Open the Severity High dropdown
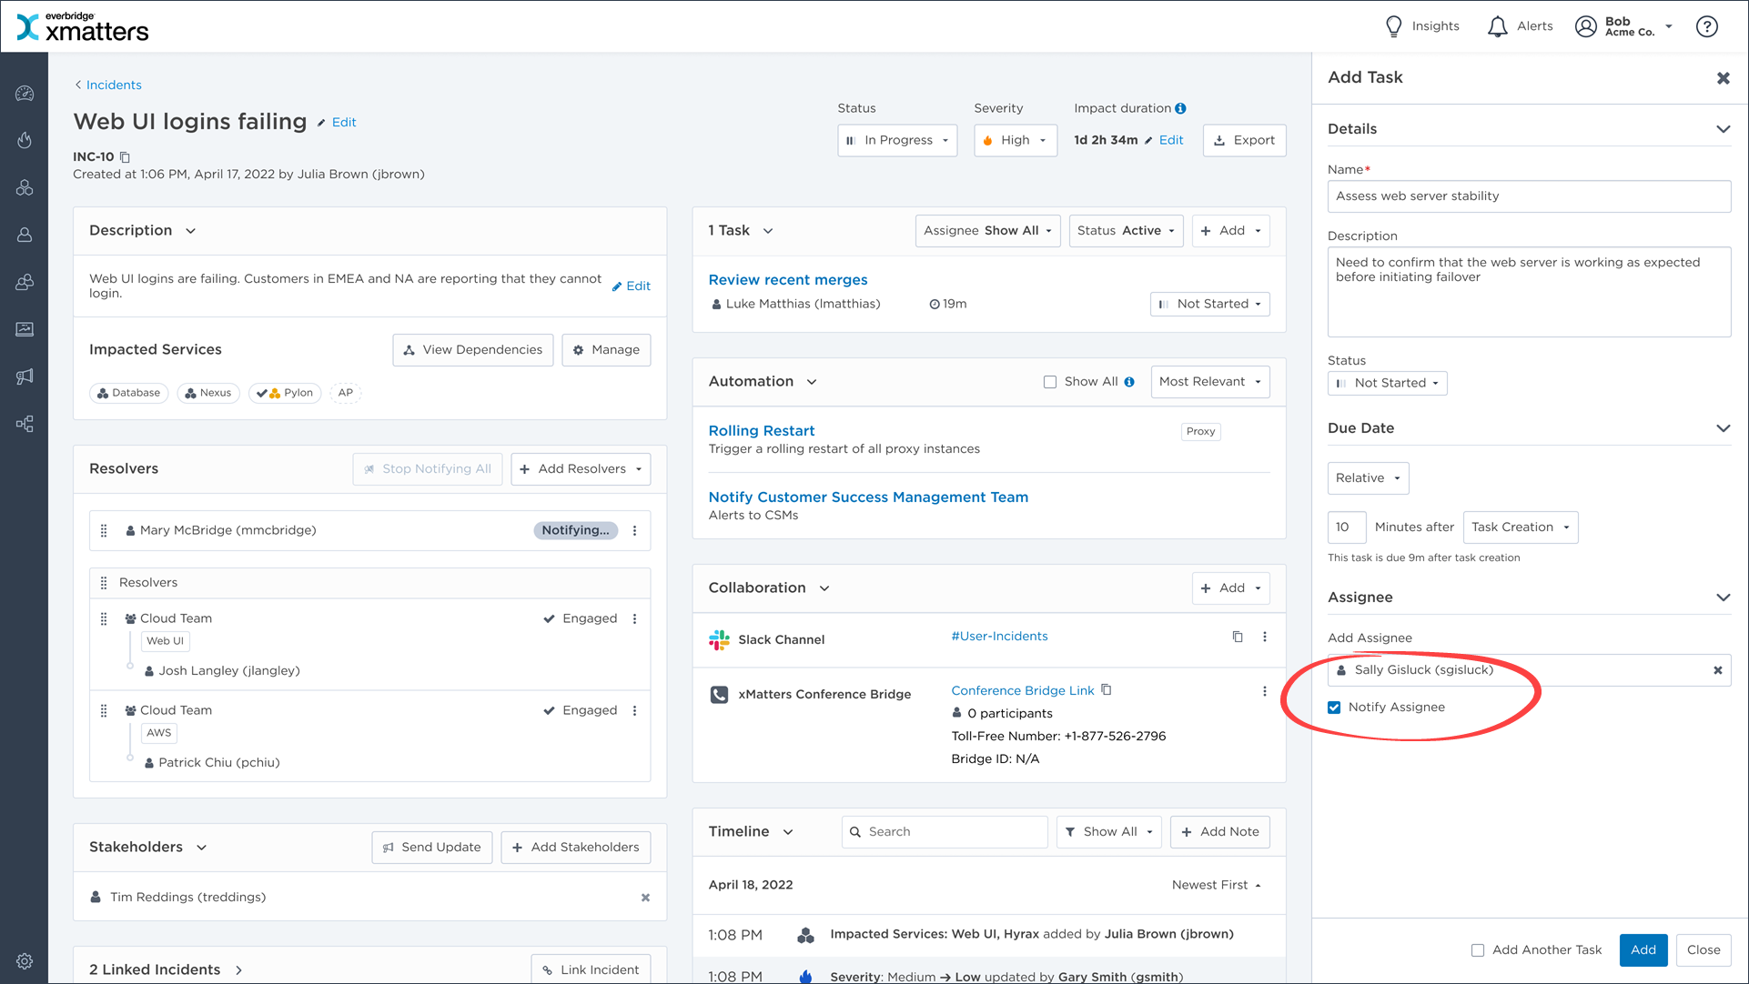The image size is (1749, 984). [x=1016, y=140]
